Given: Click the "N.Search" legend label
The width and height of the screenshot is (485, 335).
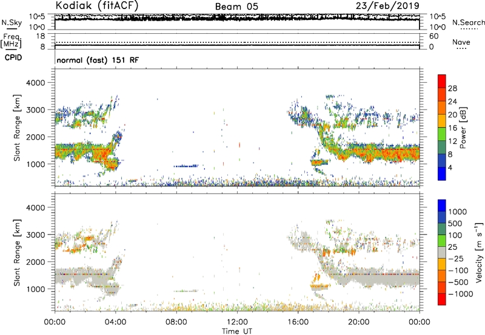Looking at the screenshot, I should click(468, 22).
